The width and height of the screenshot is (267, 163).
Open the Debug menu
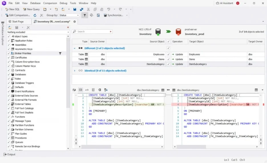coord(63,3)
